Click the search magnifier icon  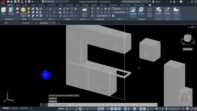(x=150, y=2)
